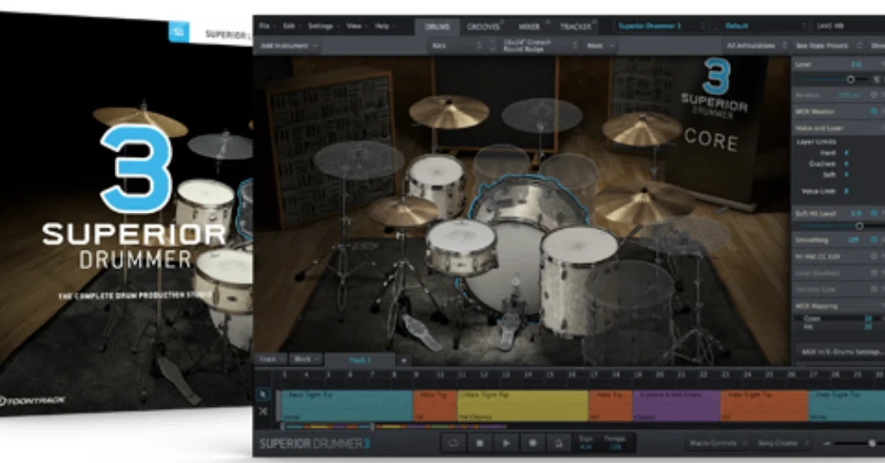
Task: Switch to the TRACKER tab
Action: pos(575,27)
